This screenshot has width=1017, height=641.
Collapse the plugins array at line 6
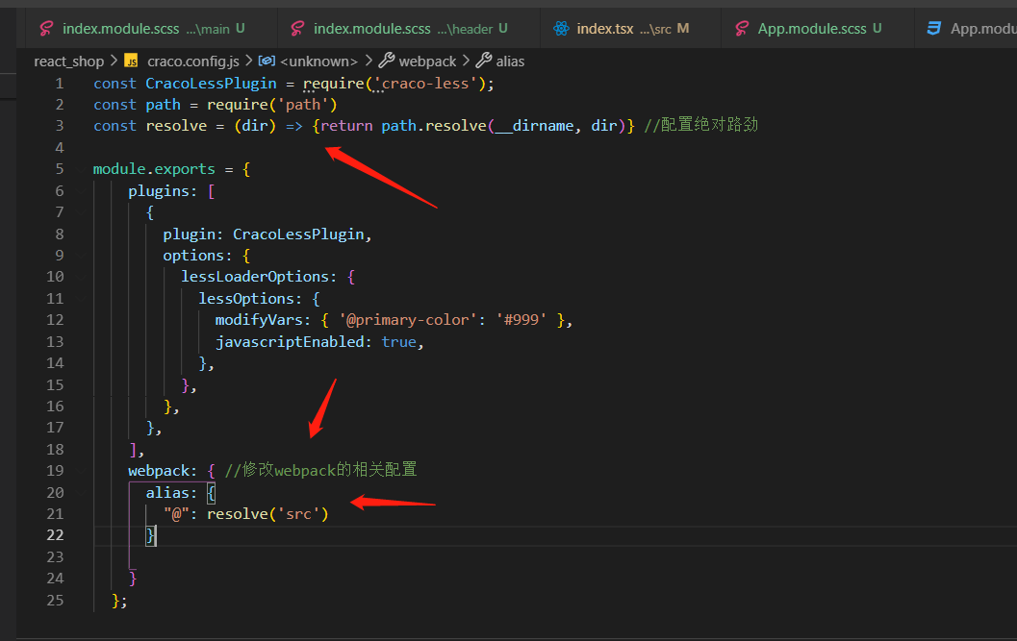pyautogui.click(x=81, y=191)
